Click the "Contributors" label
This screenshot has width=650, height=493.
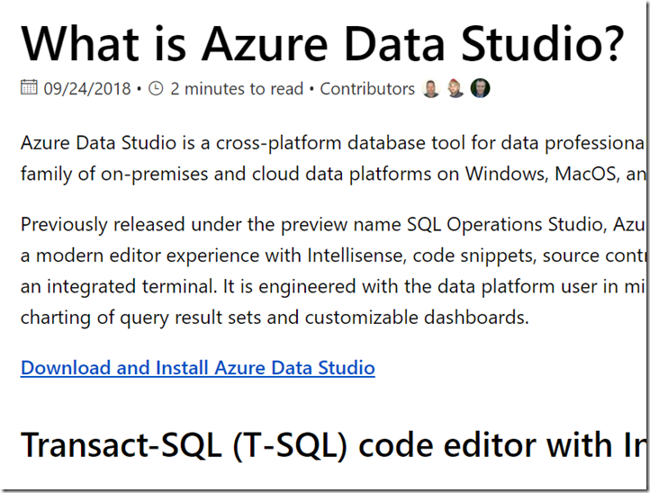367,89
